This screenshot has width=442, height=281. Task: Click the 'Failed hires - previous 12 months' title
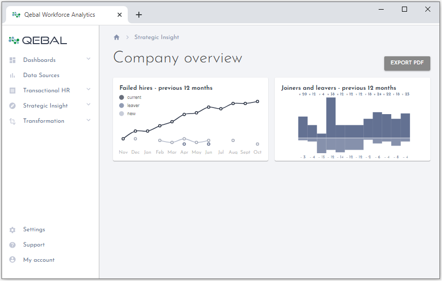166,88
